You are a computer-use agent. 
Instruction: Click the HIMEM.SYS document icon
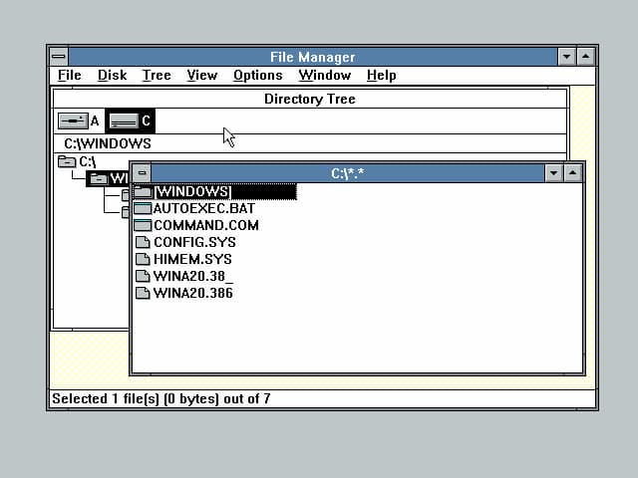143,259
